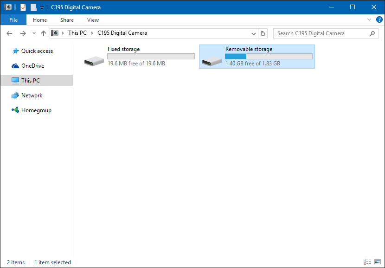Screen dimensions: 385x268
Task: Click the 1 item selected status text
Action: click(x=52, y=262)
